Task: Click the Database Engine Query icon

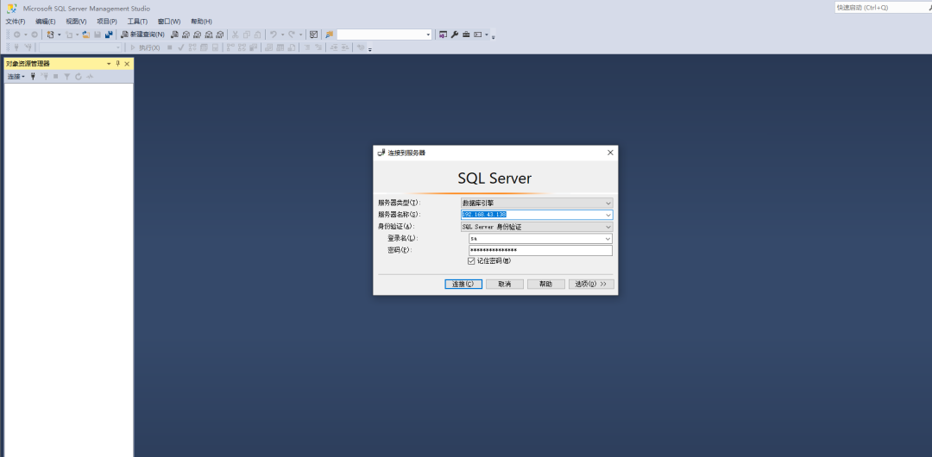Action: coord(174,34)
